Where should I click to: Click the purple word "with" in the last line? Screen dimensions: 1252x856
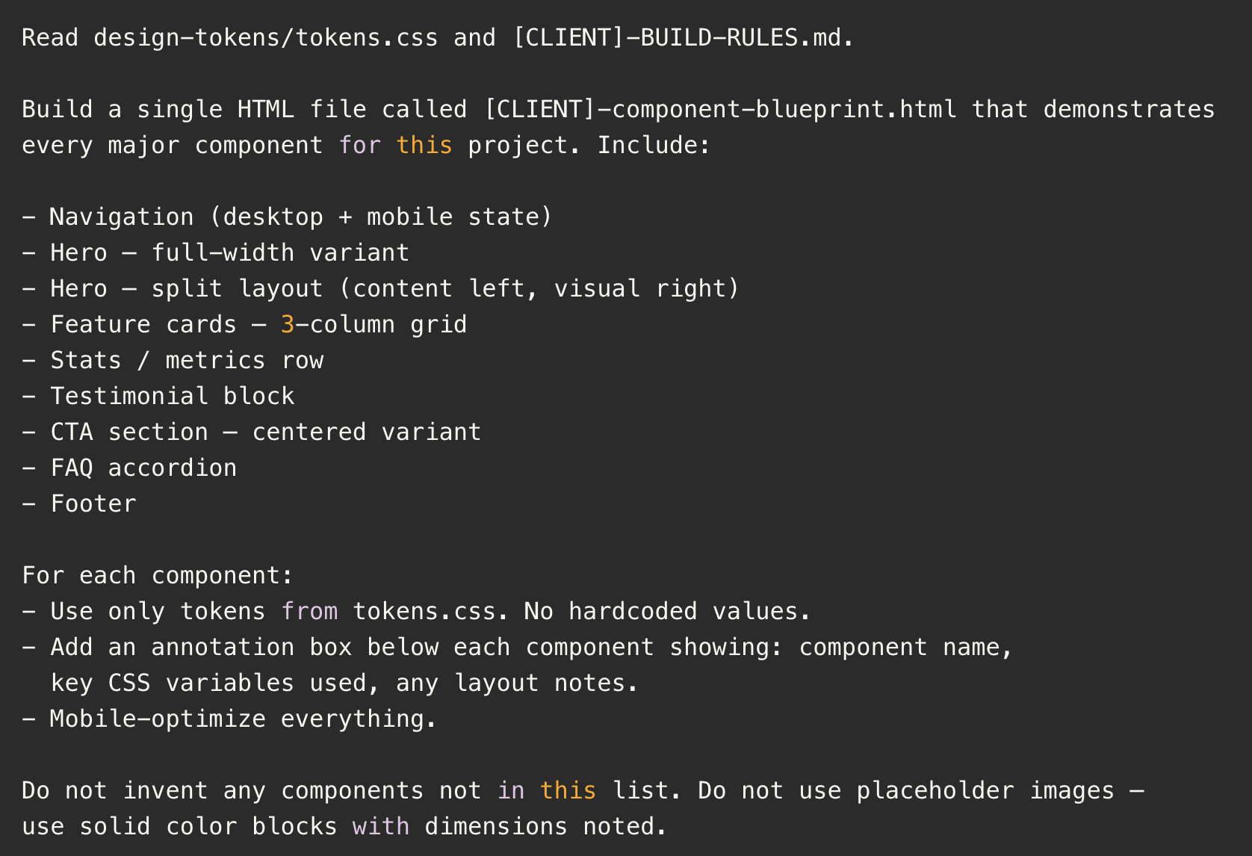pos(381,826)
